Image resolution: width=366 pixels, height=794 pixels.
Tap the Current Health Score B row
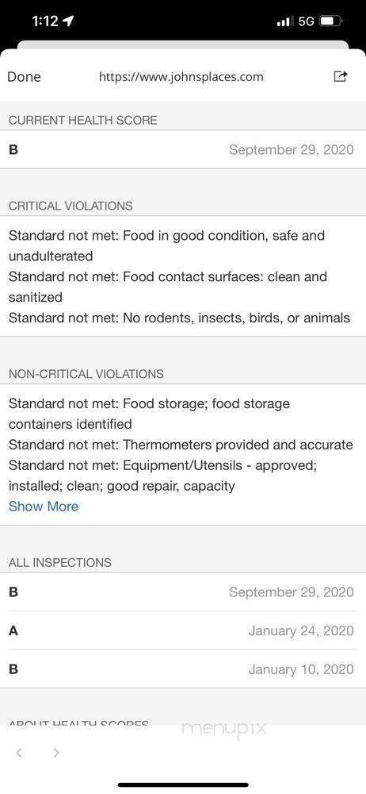tap(183, 149)
